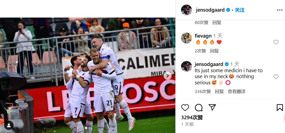Open the comment bubble icon
The image size is (285, 133).
(x=199, y=108)
